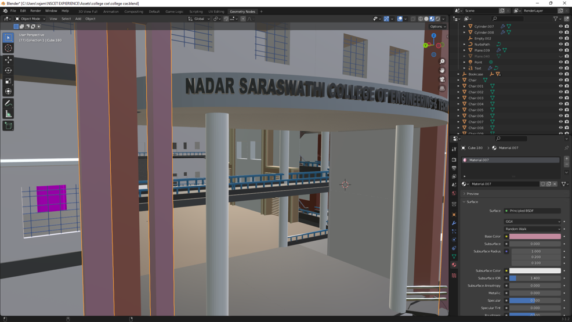572x322 pixels.
Task: Click the viewport zoom magnifier icon
Action: coord(442,61)
